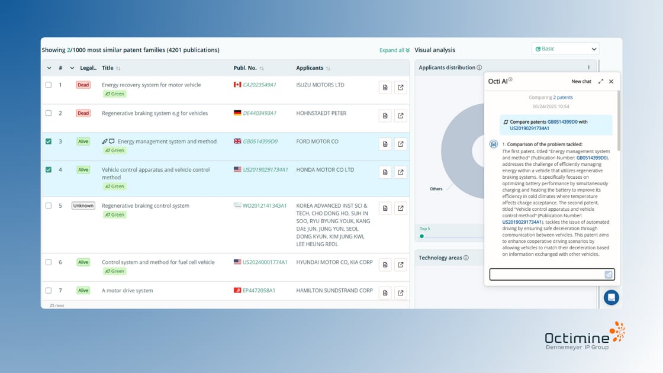Click the Top 5 slider handle
The width and height of the screenshot is (663, 373).
421,236
